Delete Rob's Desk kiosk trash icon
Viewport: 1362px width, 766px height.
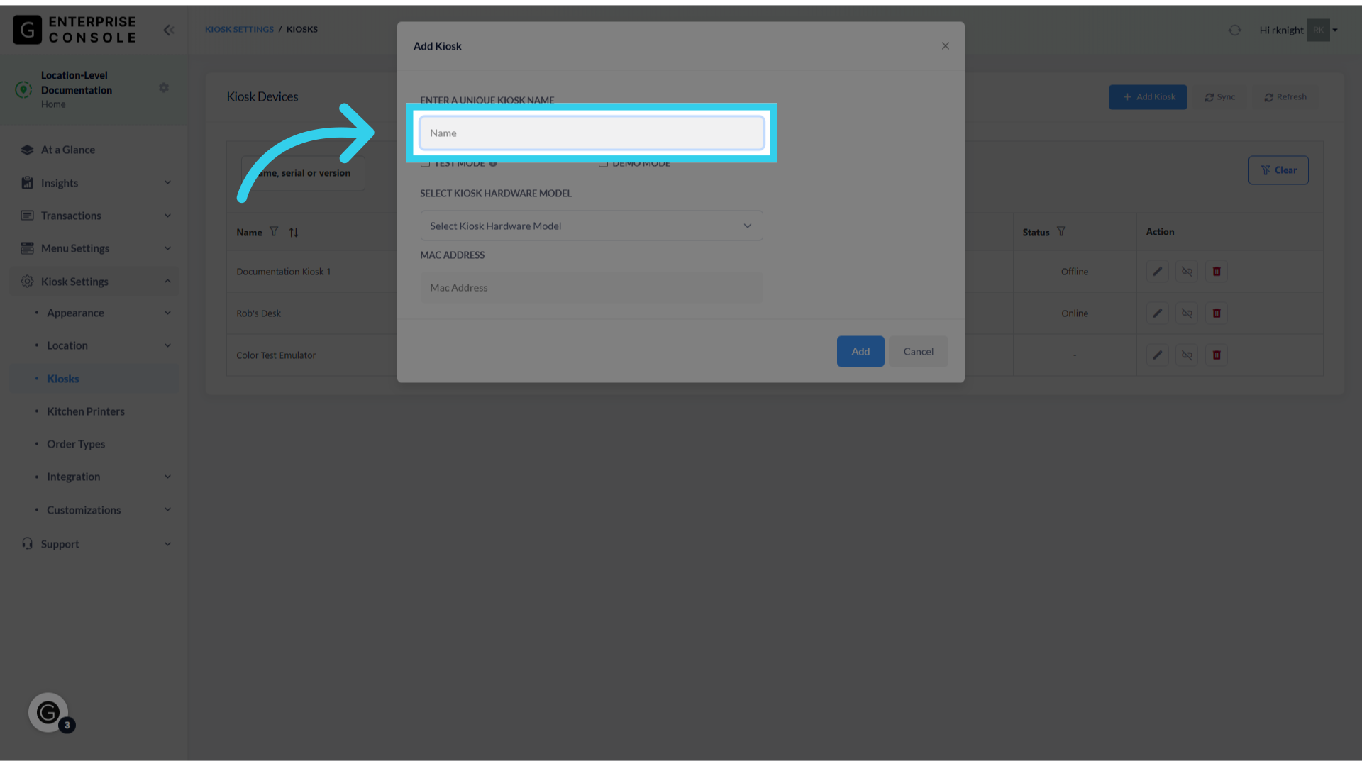(1217, 313)
